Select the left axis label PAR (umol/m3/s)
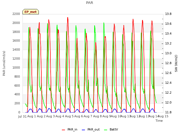Screen dimensions: 180x135 click(x=4, y=63)
